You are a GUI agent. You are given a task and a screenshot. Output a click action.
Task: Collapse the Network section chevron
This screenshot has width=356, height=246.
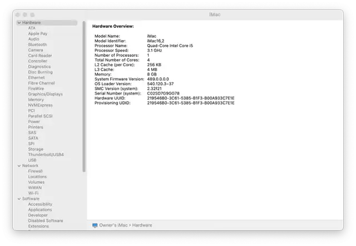[19, 166]
